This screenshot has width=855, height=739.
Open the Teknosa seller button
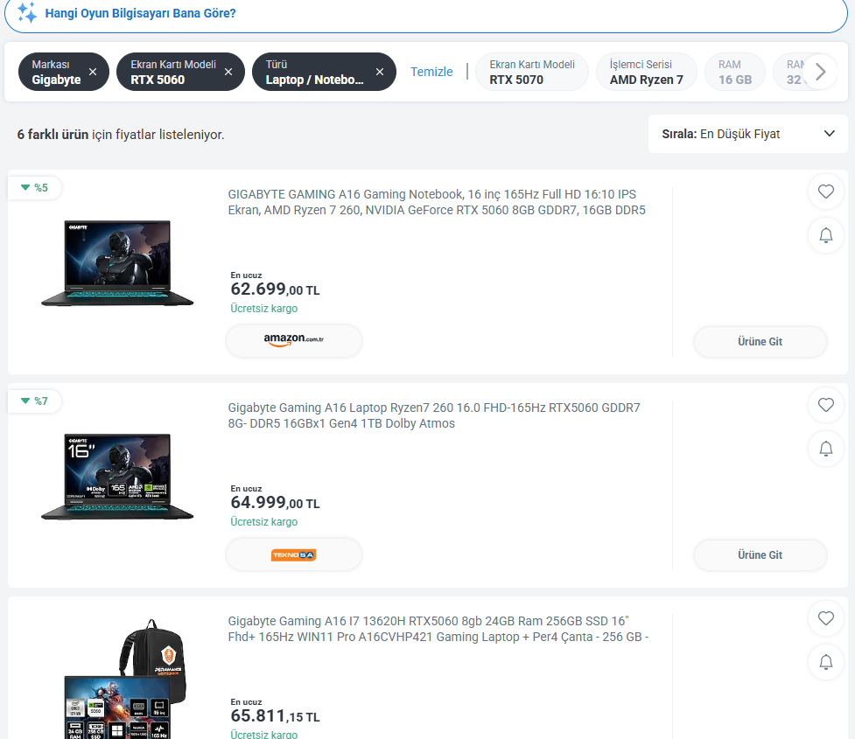[x=294, y=554]
